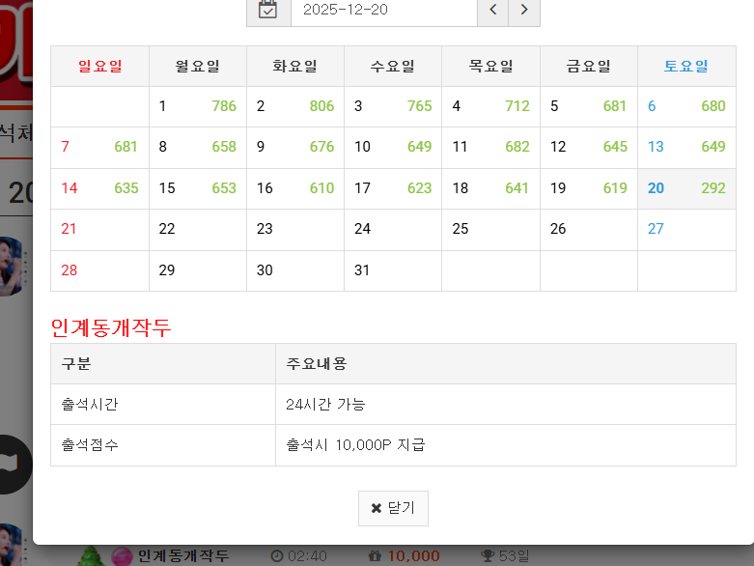The height and width of the screenshot is (566, 754).
Task: Click the 토요일 column header
Action: 685,66
